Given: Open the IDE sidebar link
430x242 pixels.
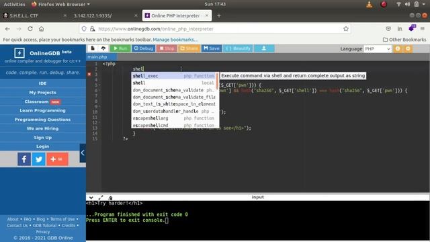Looking at the screenshot, I should [43, 83].
